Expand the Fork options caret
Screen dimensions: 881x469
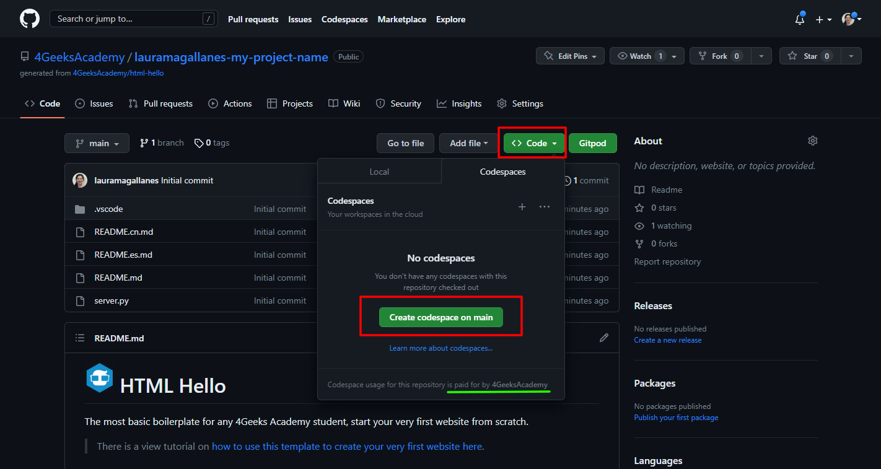(761, 56)
